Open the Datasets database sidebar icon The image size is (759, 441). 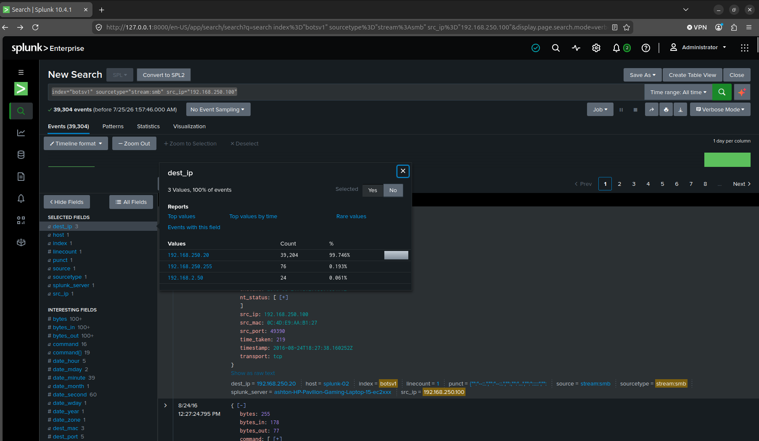point(21,155)
